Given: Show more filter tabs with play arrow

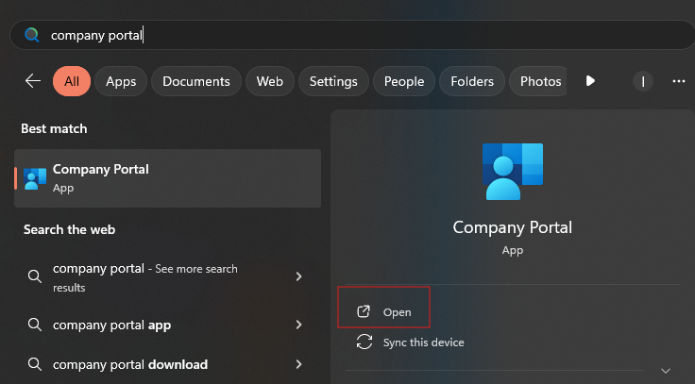Looking at the screenshot, I should tap(590, 81).
